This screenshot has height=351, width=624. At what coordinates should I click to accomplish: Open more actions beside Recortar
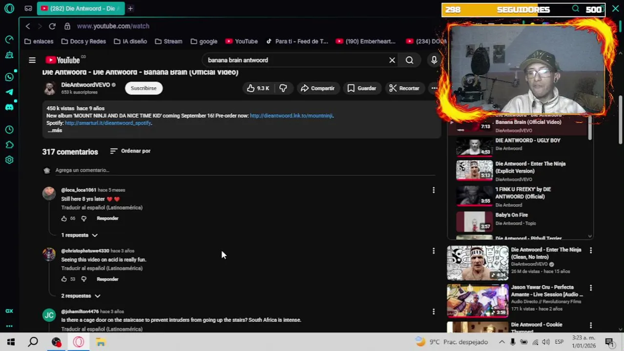point(434,88)
